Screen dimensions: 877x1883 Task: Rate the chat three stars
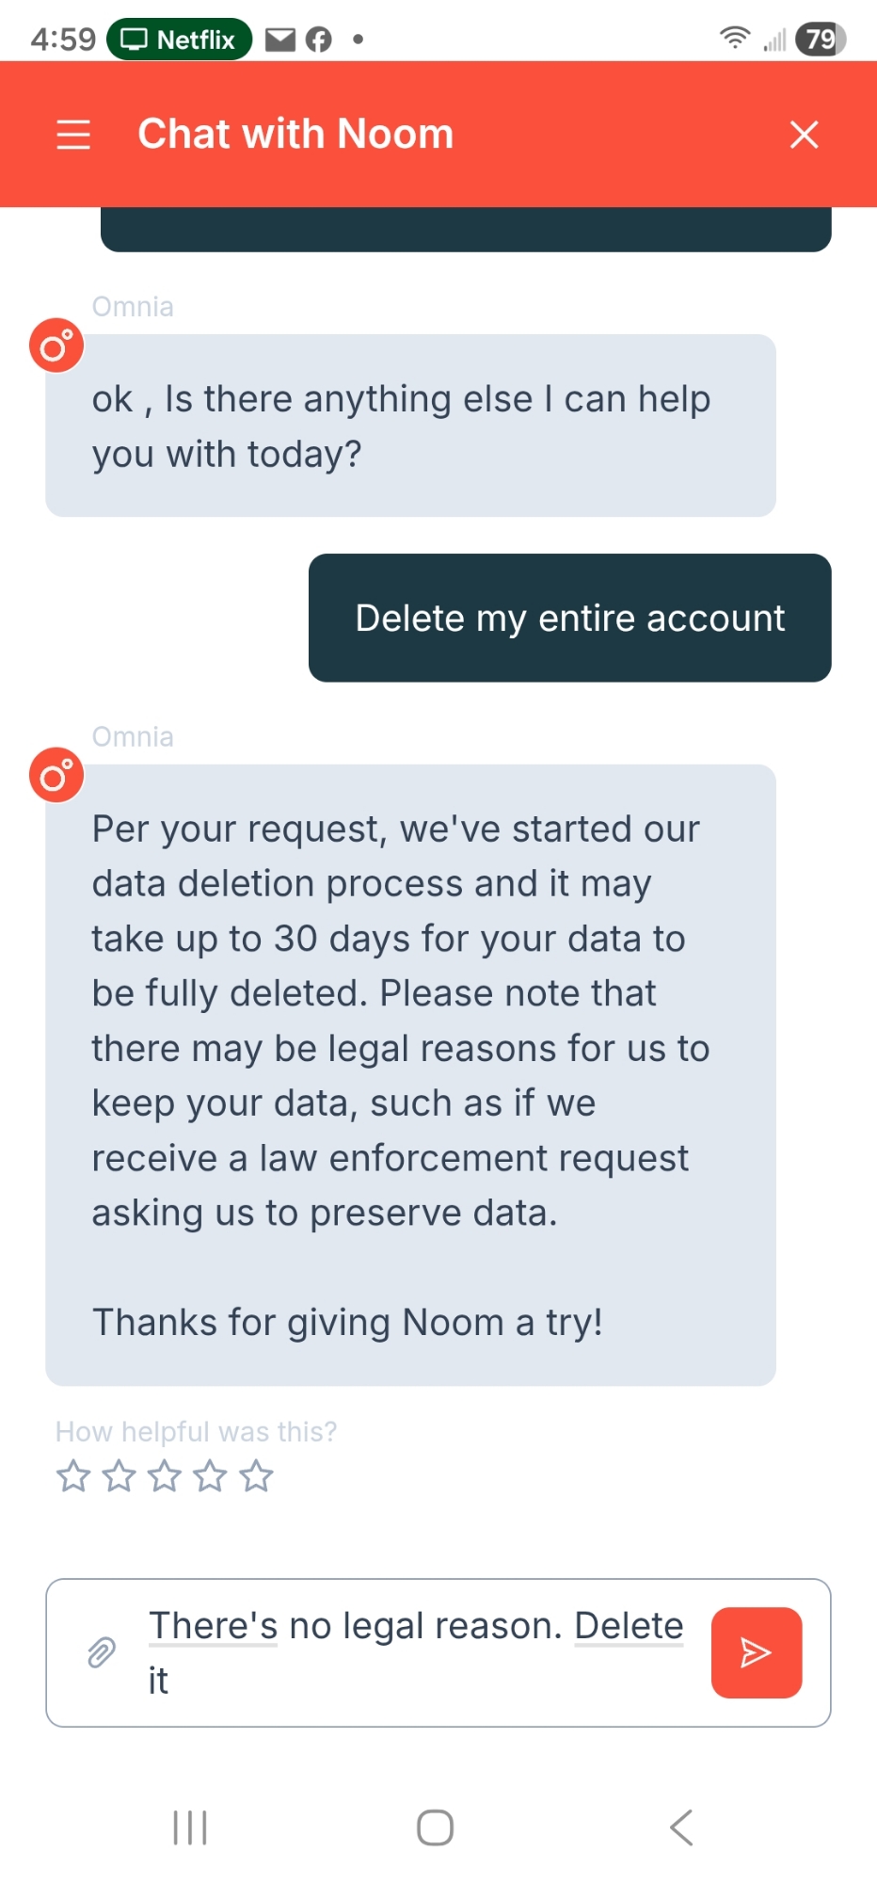point(165,1476)
